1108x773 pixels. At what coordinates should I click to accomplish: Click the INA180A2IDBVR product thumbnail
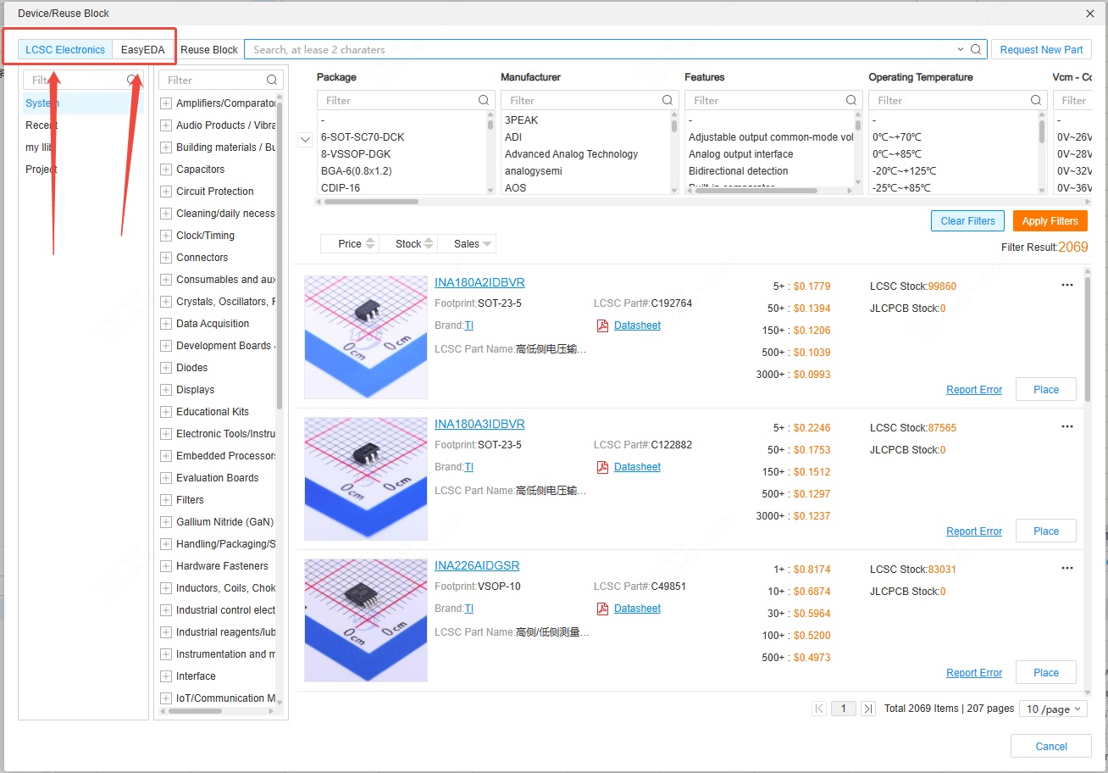point(366,337)
